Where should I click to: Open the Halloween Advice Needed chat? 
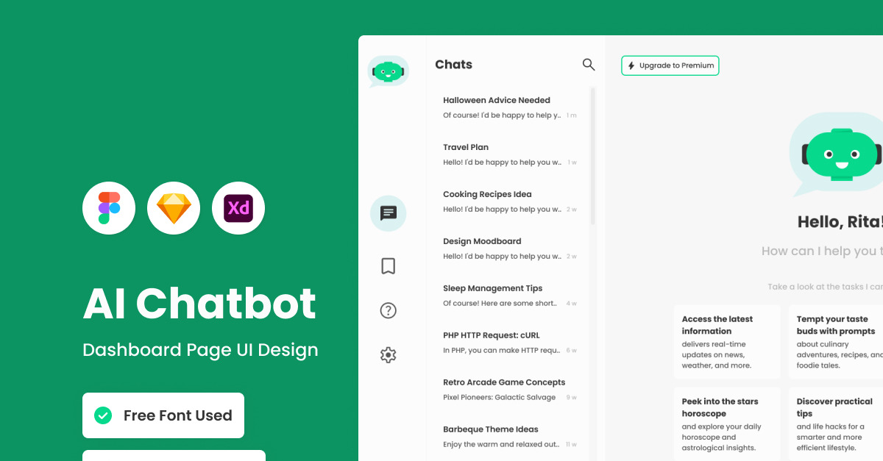coord(508,107)
